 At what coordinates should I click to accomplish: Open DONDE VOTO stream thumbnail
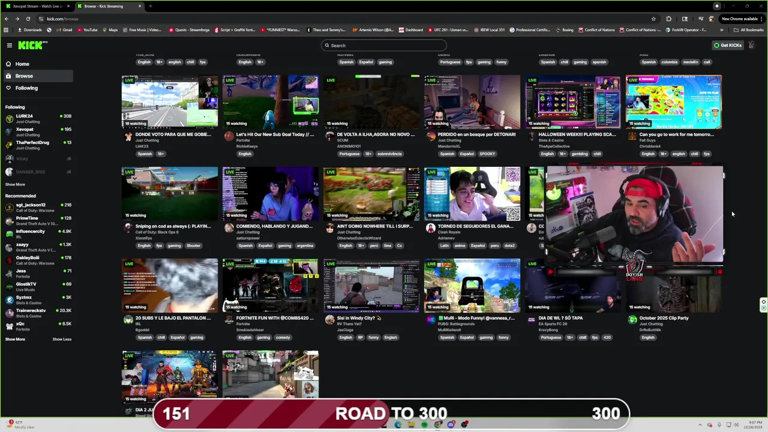(x=170, y=101)
